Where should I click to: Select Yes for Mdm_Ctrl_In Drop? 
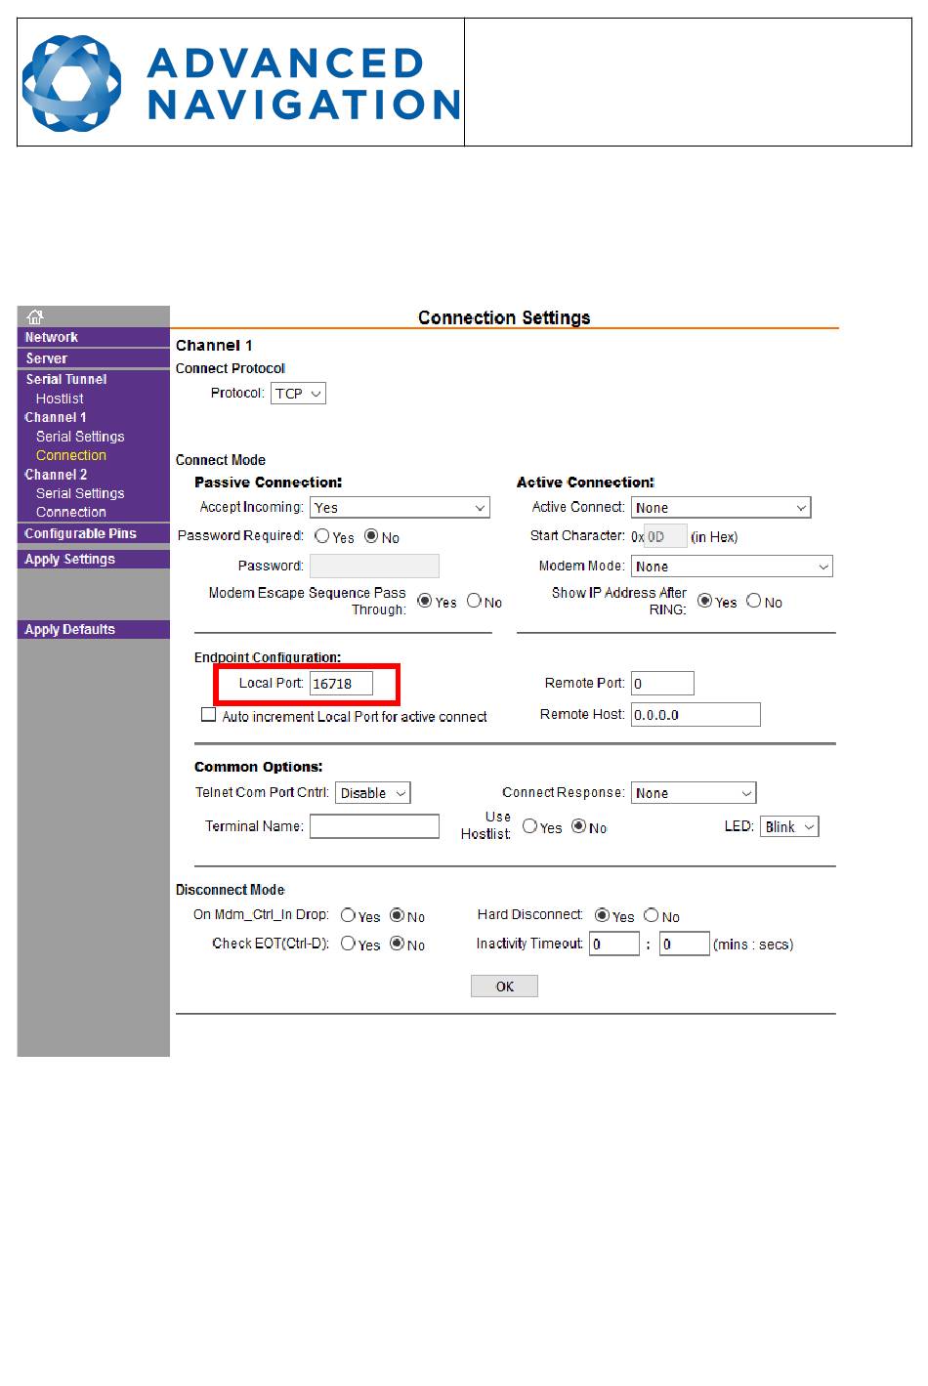click(348, 915)
